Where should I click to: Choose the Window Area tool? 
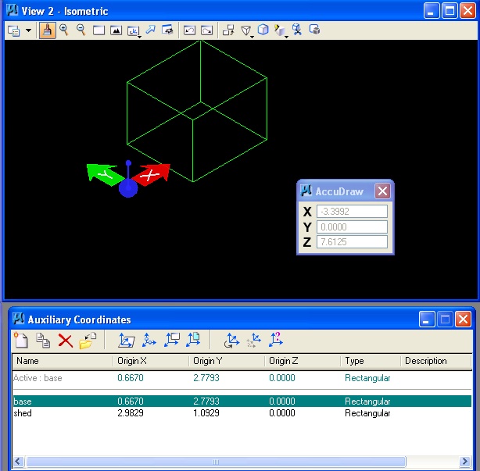99,30
